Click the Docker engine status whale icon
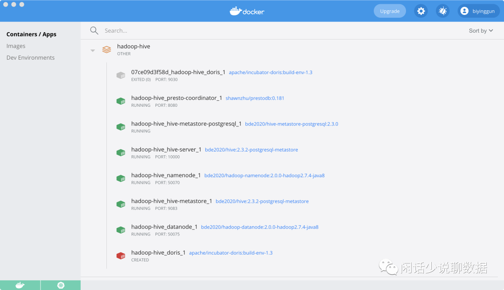The width and height of the screenshot is (504, 290). point(20,285)
